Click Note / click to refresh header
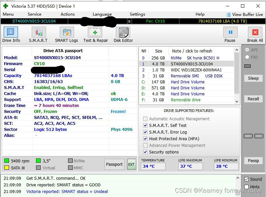Image resolution: width=266 pixels, height=197 pixels. (x=192, y=51)
